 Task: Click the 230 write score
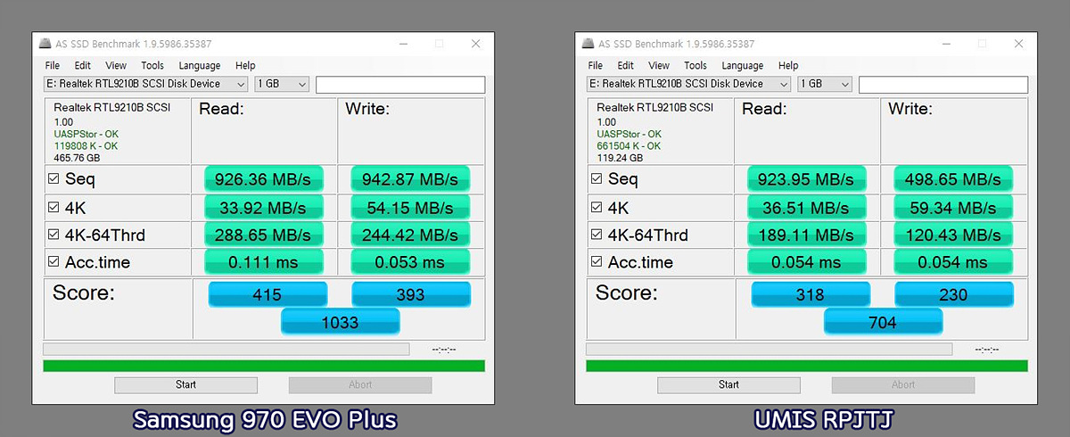pyautogui.click(x=954, y=295)
